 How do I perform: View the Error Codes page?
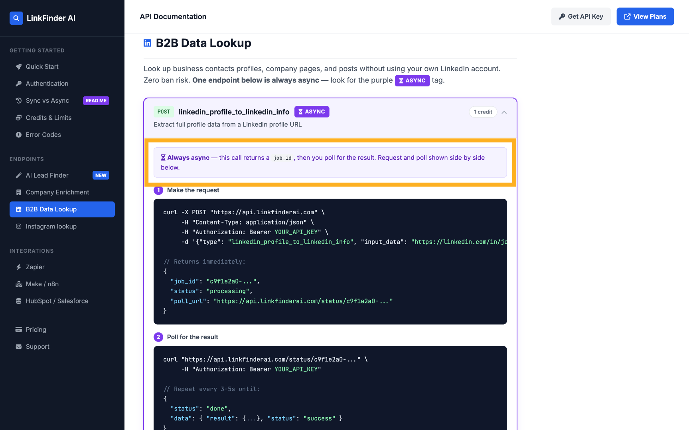point(62,135)
